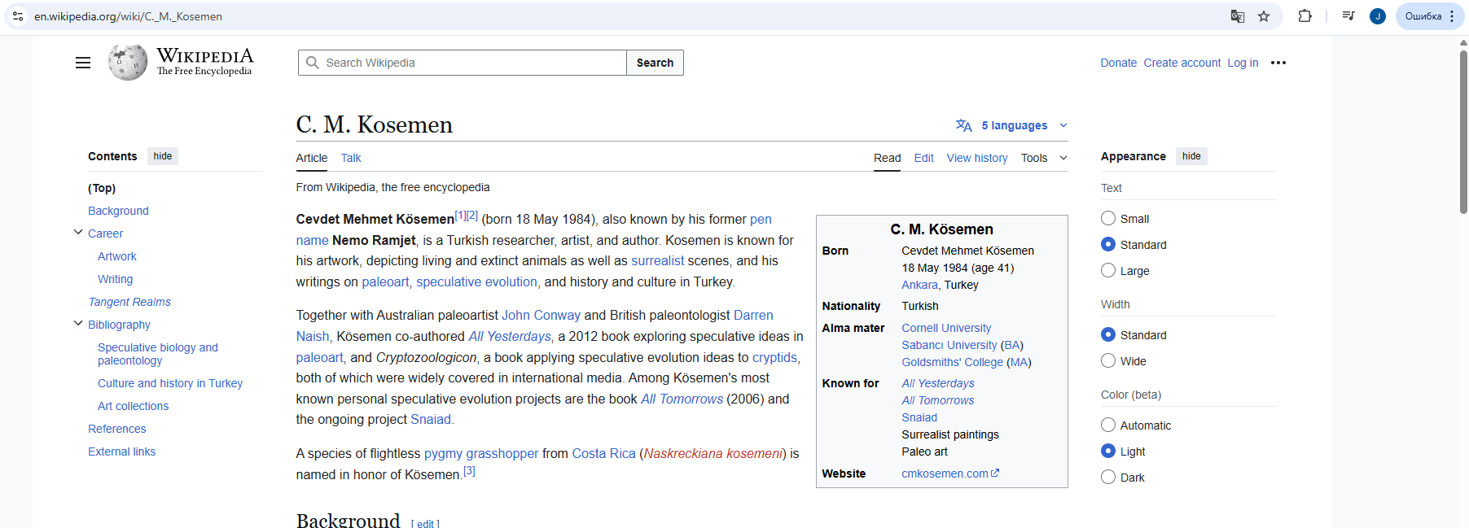
Task: Open the browser extensions puzzle icon
Action: pyautogui.click(x=1305, y=16)
